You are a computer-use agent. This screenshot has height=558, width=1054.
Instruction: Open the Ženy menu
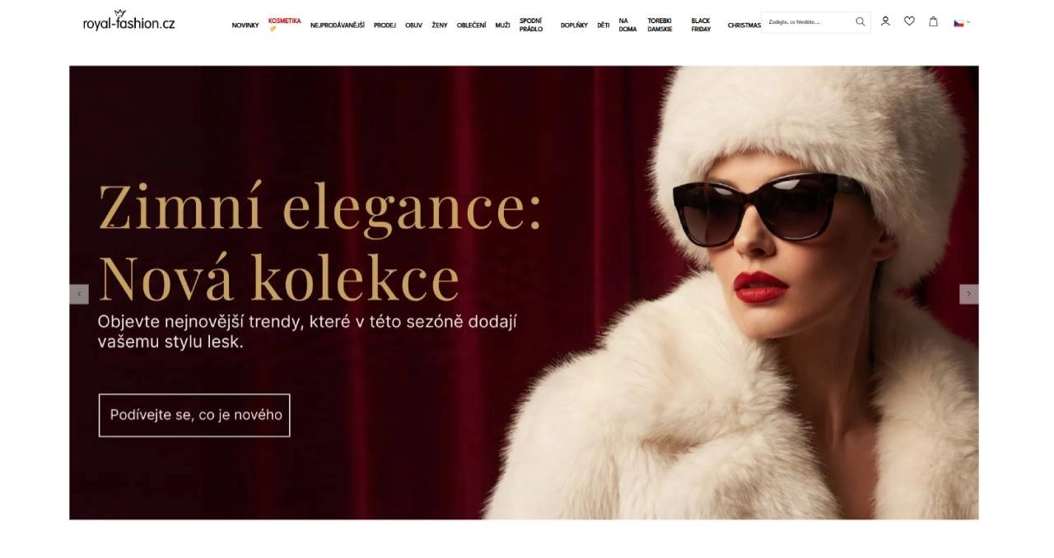click(440, 26)
